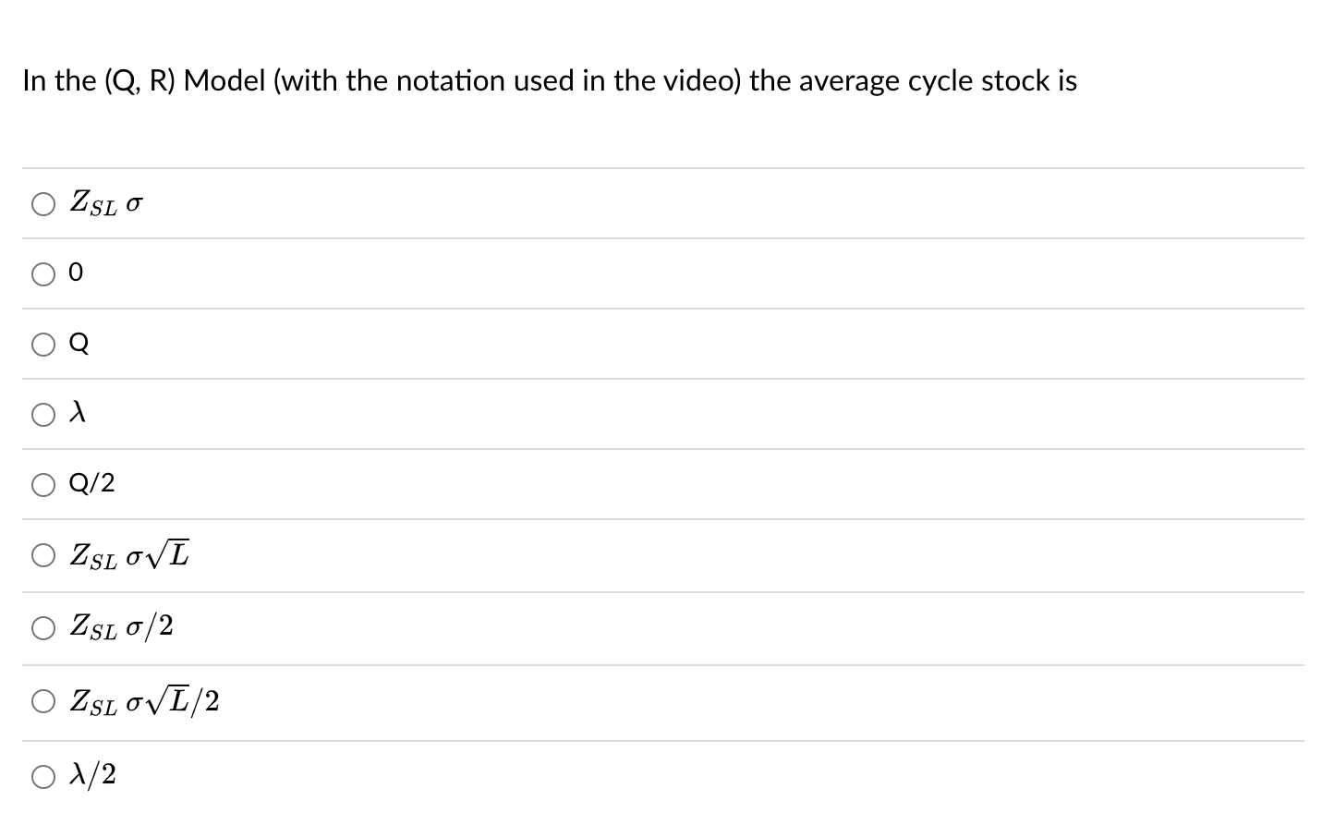1334x837 pixels.
Task: Select the Z_SL σ/2 answer option
Action: [x=42, y=627]
